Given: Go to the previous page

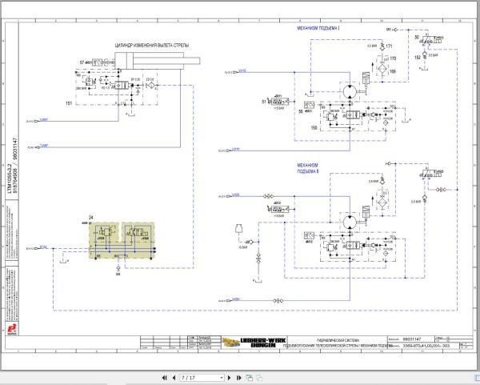Looking at the screenshot, I should (174, 378).
